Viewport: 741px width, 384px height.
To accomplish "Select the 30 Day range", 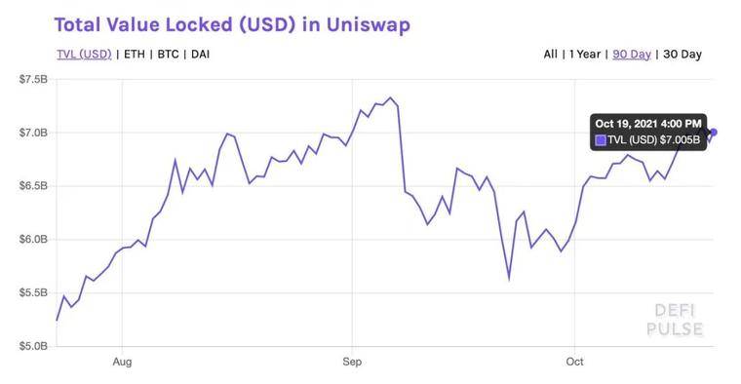I will [682, 55].
